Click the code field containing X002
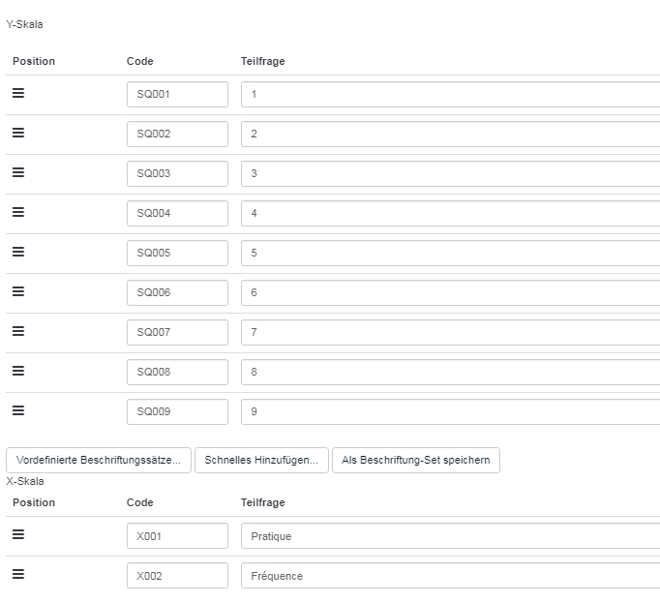Screen dimensions: 660x603 click(177, 576)
